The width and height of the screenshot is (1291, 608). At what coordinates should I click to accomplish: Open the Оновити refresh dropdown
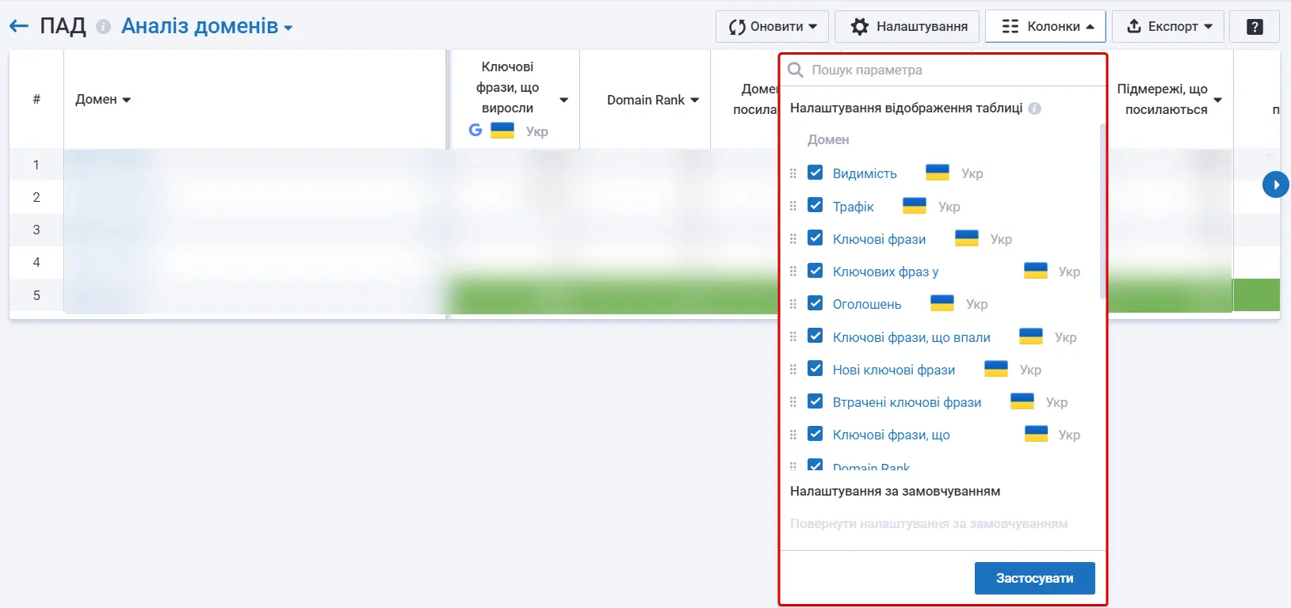(773, 26)
